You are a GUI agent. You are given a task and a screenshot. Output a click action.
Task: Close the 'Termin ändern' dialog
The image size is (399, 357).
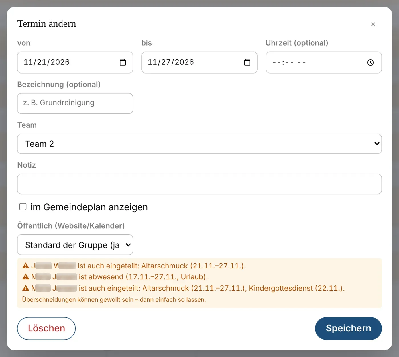[x=373, y=25]
